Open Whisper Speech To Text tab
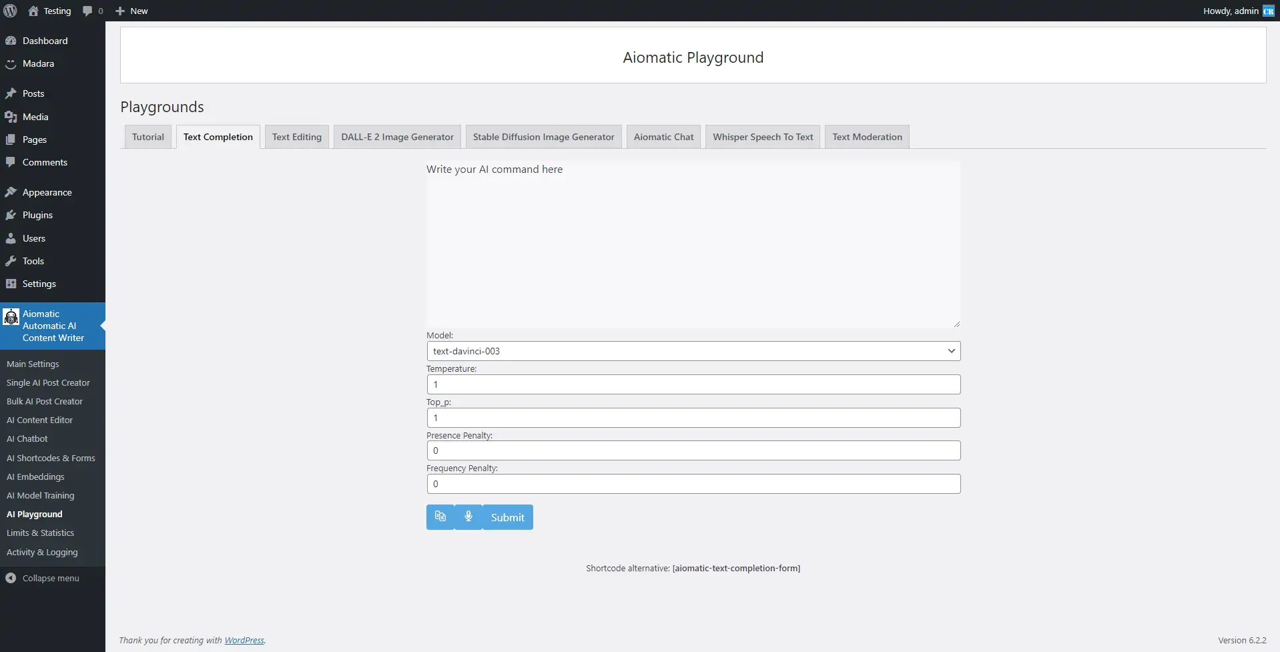The width and height of the screenshot is (1280, 652). click(763, 137)
